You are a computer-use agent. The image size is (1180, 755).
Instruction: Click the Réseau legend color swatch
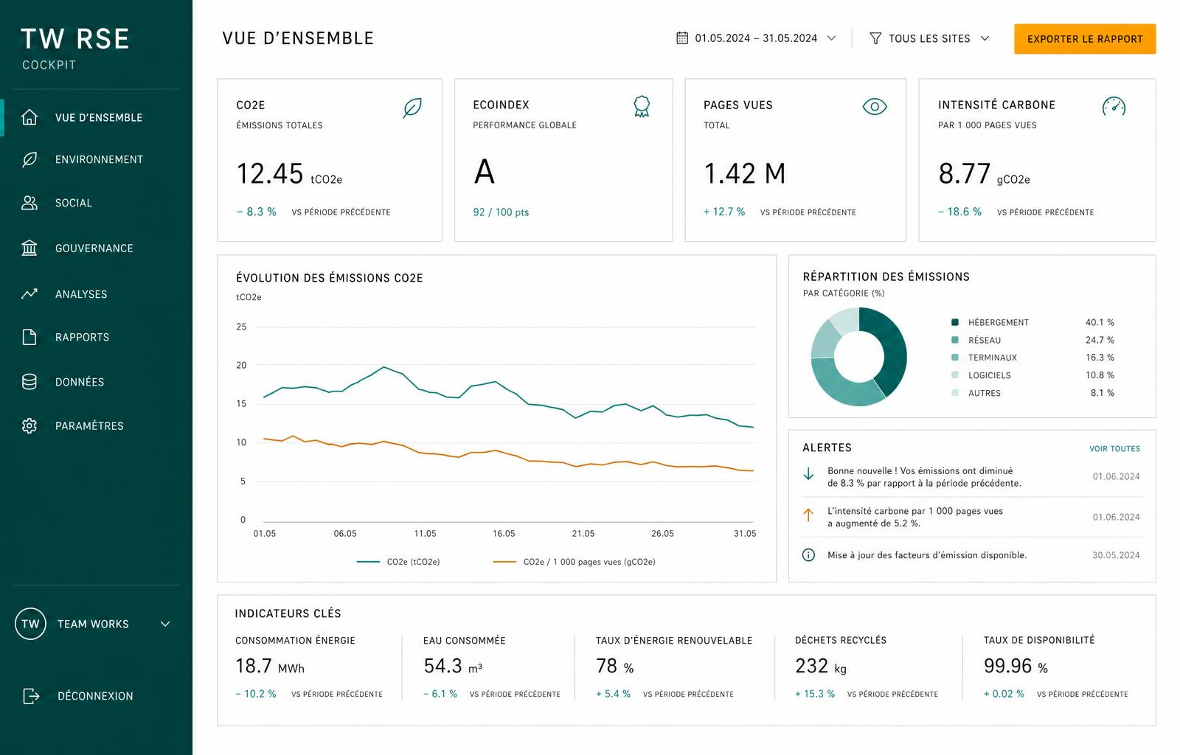[x=955, y=340]
